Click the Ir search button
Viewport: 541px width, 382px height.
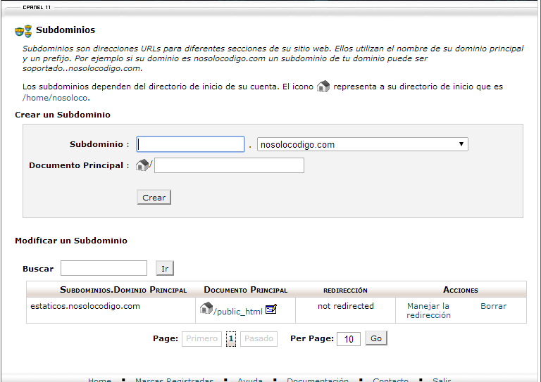165,268
